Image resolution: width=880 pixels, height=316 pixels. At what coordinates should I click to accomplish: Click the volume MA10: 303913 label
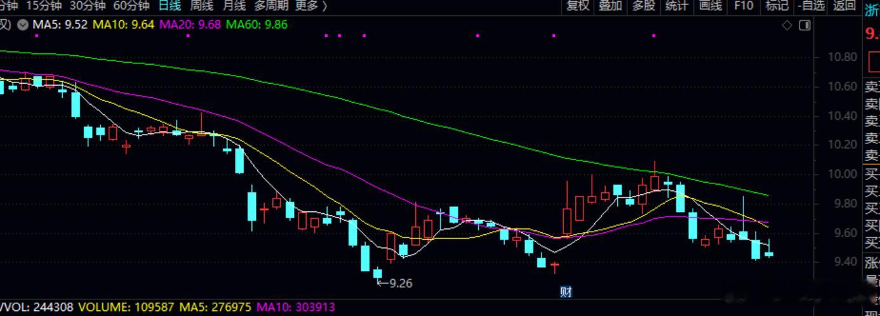(x=295, y=308)
